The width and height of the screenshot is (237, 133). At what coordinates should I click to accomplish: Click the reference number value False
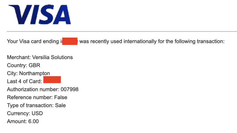pyautogui.click(x=61, y=97)
